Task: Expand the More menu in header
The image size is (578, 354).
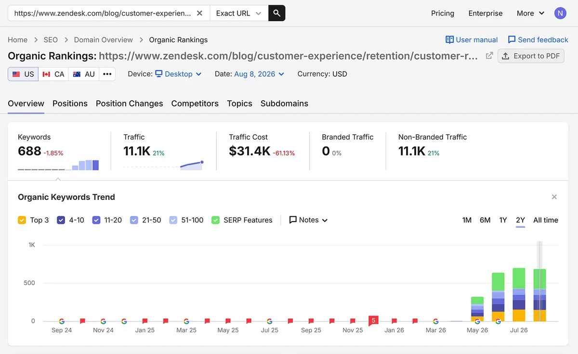Action: (530, 13)
